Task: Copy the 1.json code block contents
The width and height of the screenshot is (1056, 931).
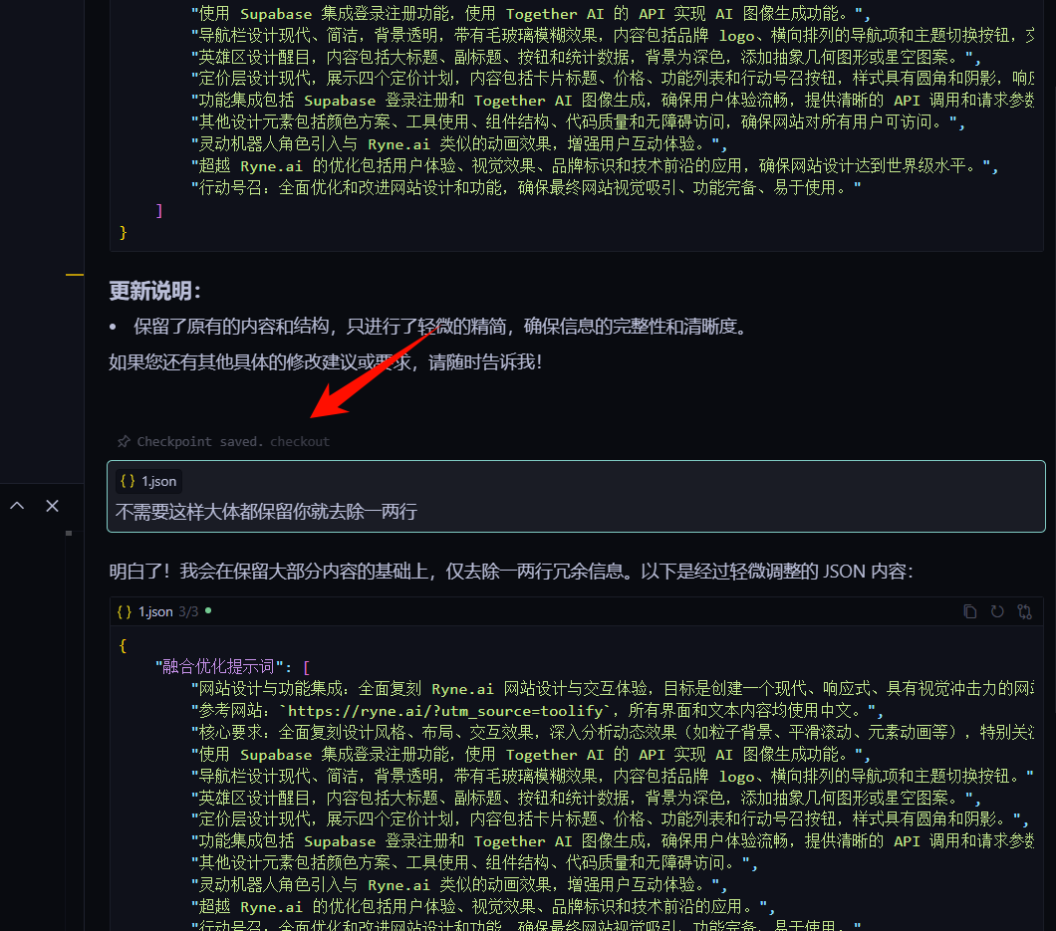Action: [969, 611]
